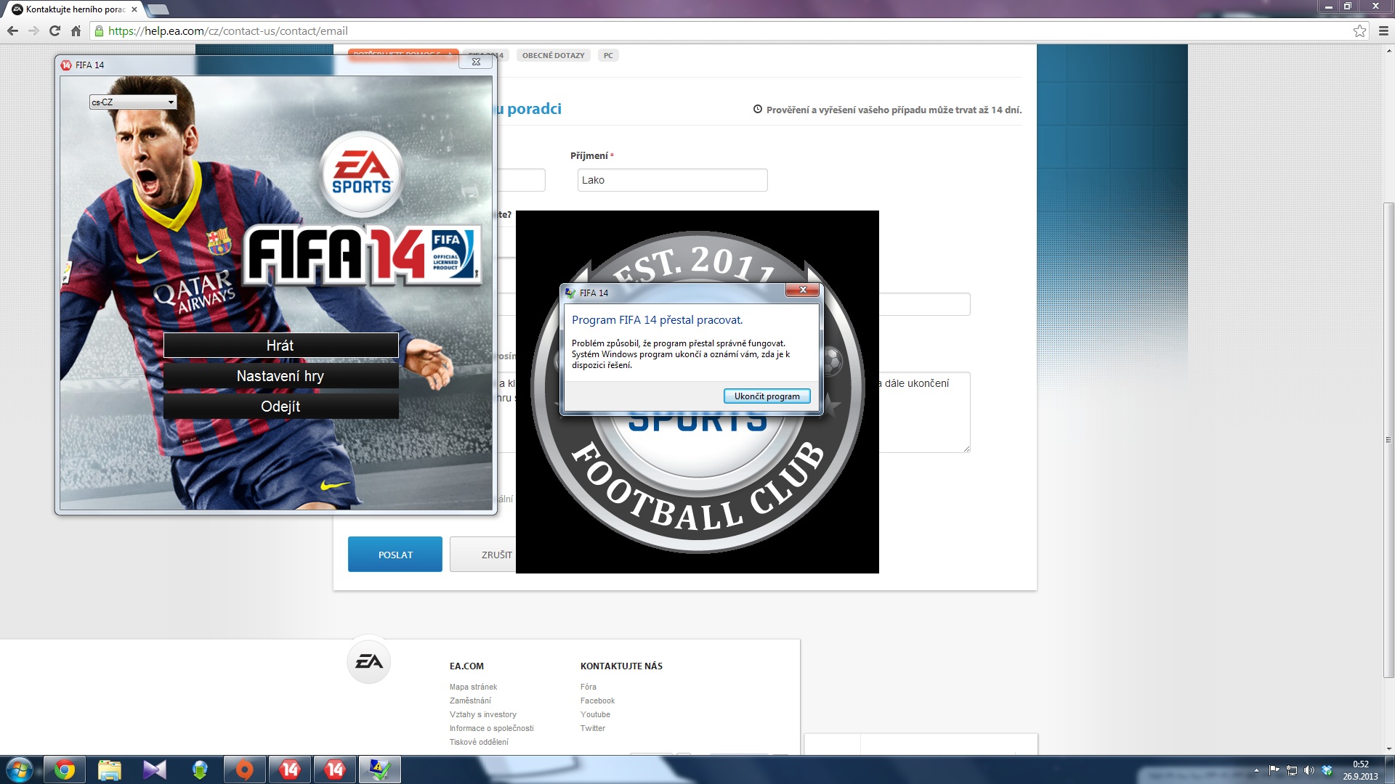Click the Dropbox tray icon
Viewport: 1395px width, 784px height.
pyautogui.click(x=1327, y=770)
